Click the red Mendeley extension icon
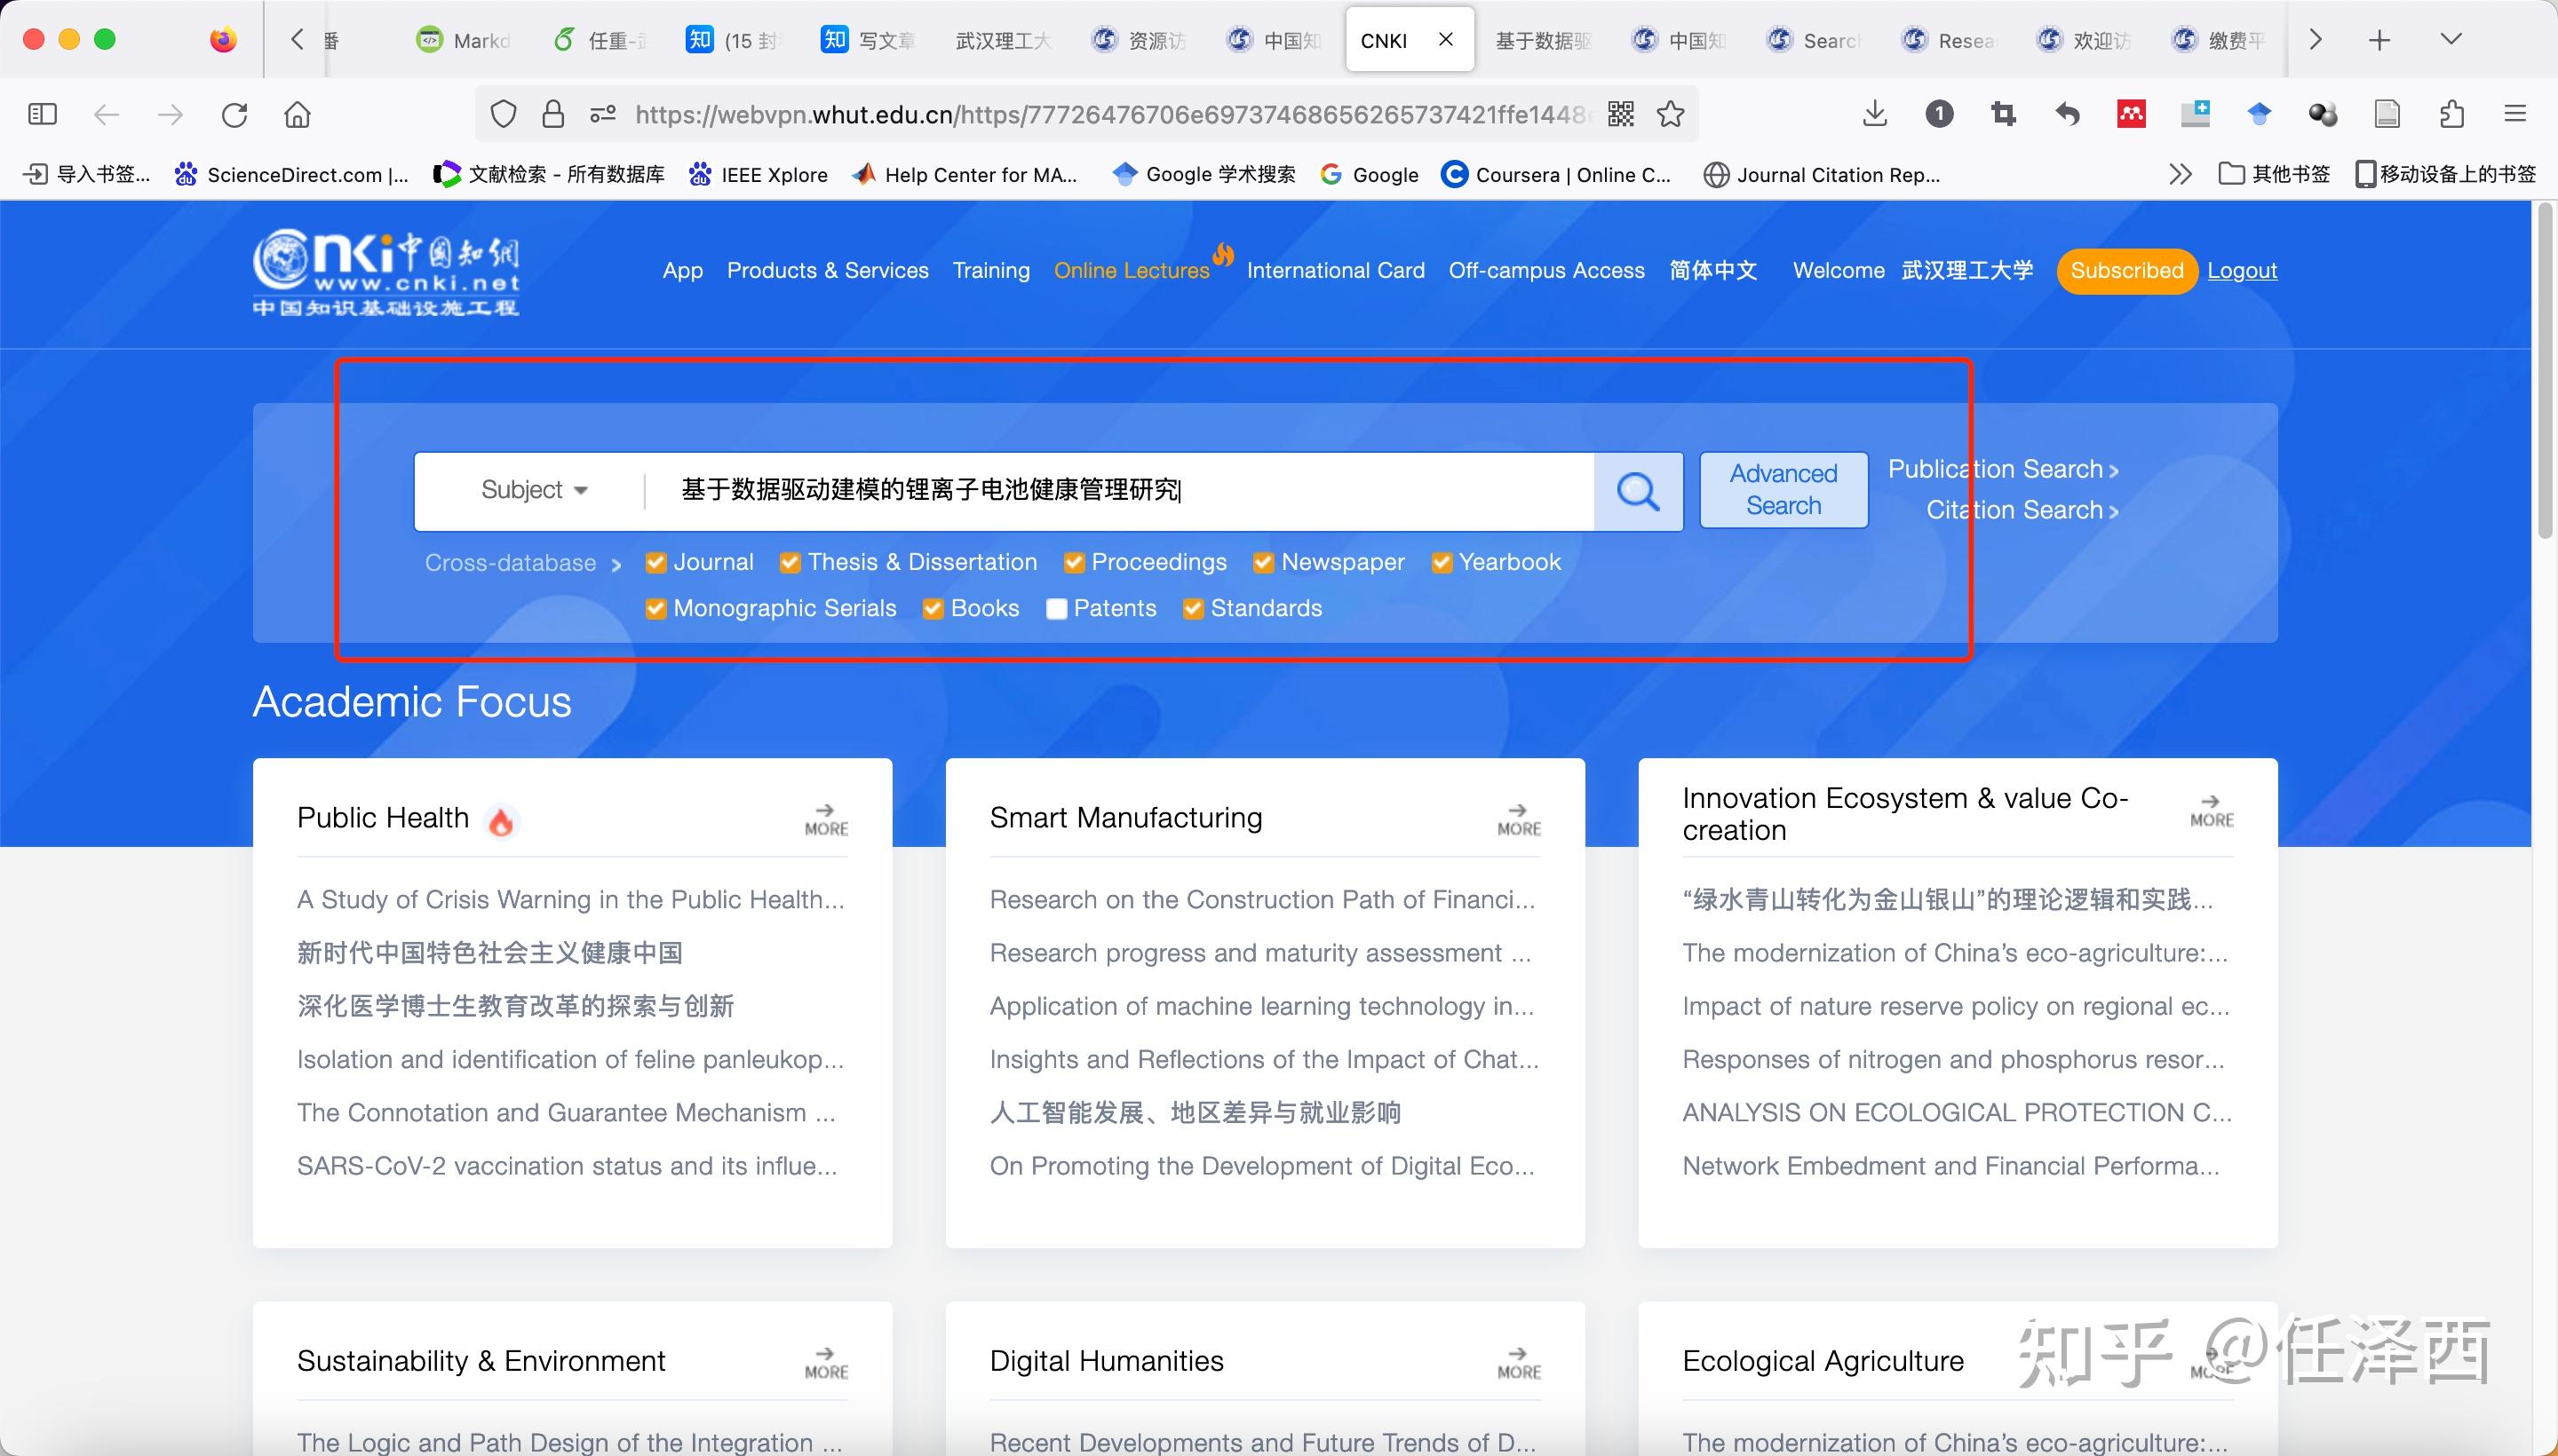The height and width of the screenshot is (1456, 2558). coord(2132,115)
